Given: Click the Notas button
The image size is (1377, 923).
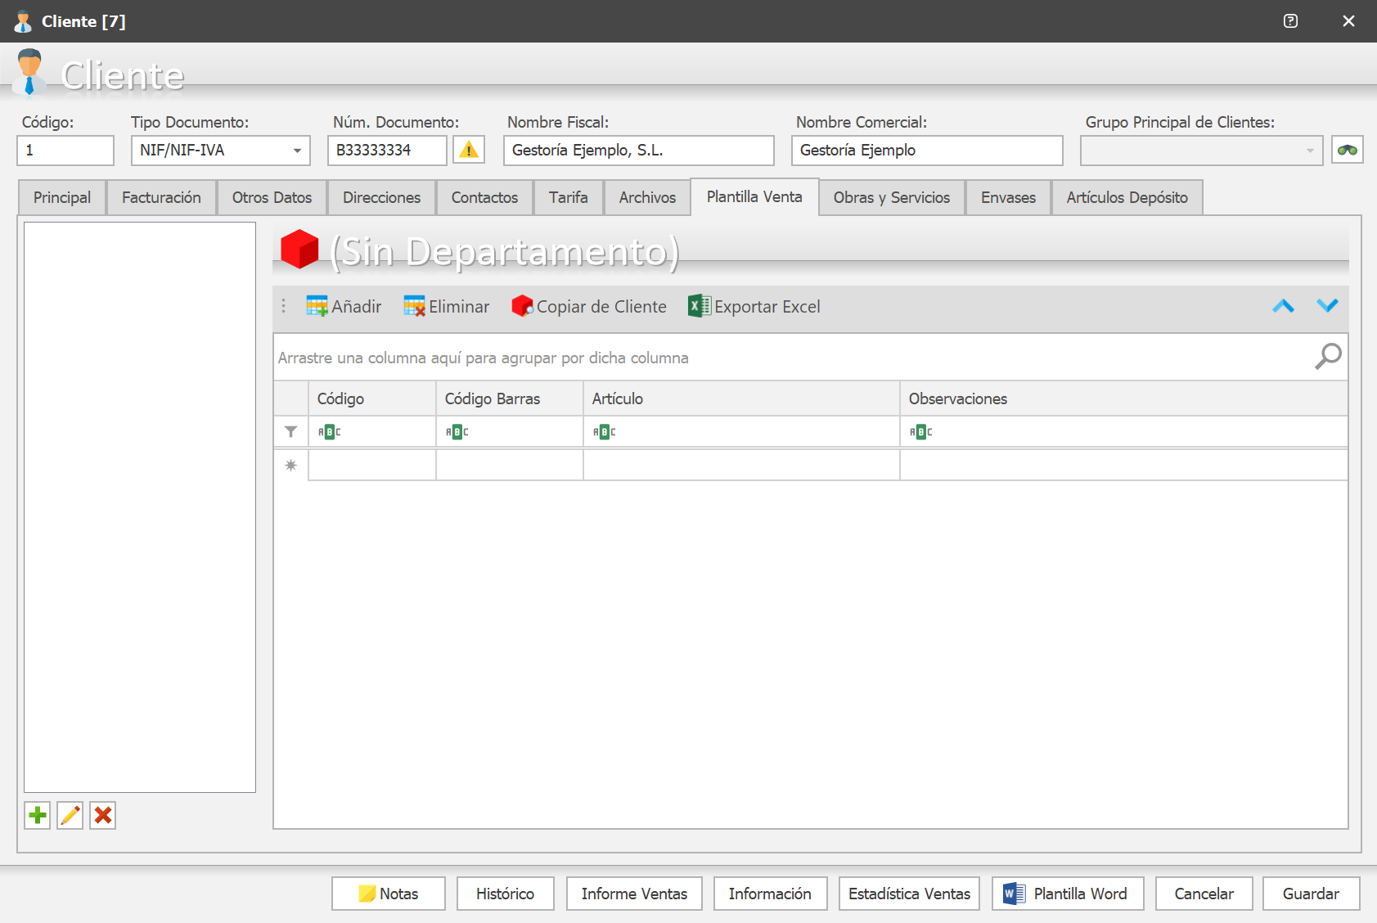Looking at the screenshot, I should [x=389, y=894].
